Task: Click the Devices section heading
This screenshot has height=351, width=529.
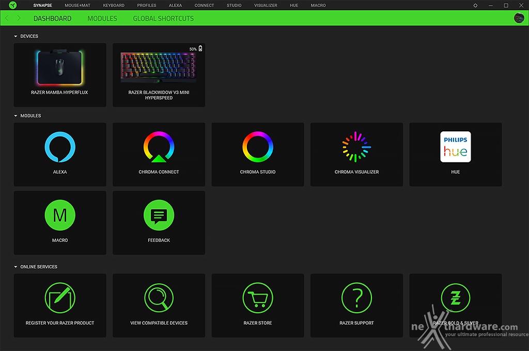Action: pos(29,36)
